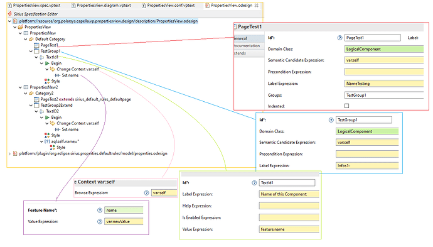The width and height of the screenshot is (433, 247).
Task: Click the NameTesting Label Expression field
Action: 384,84
